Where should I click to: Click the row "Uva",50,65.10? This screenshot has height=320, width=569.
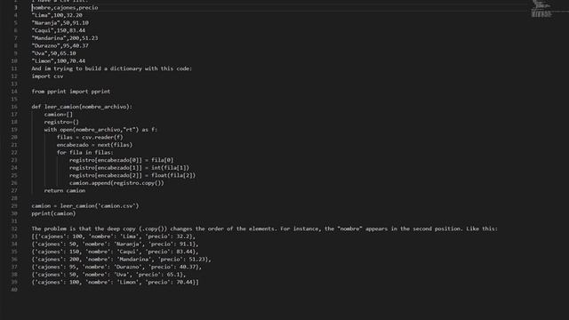[53, 53]
